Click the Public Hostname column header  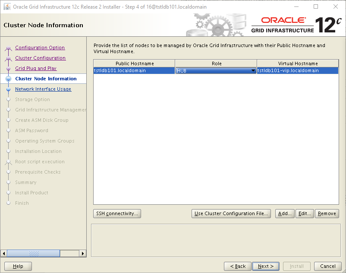[x=134, y=63]
